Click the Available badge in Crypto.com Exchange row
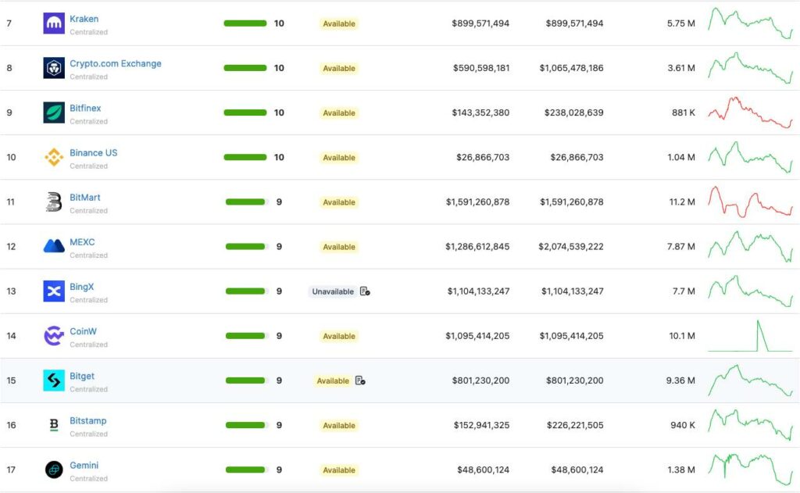Viewport: 800px width, 493px height. 339,69
